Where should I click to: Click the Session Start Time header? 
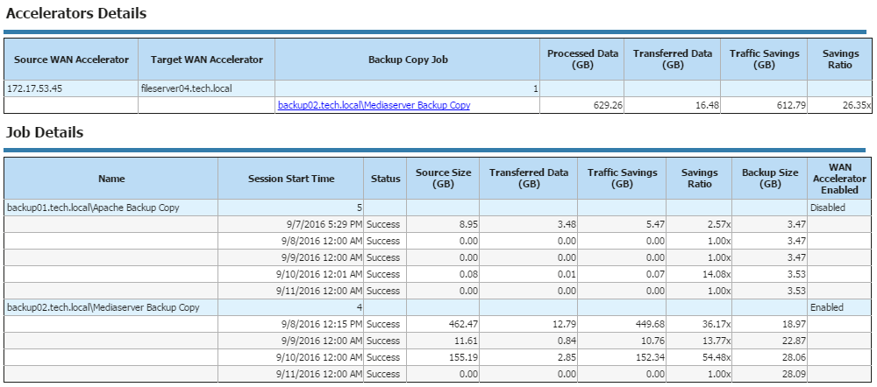tap(291, 179)
